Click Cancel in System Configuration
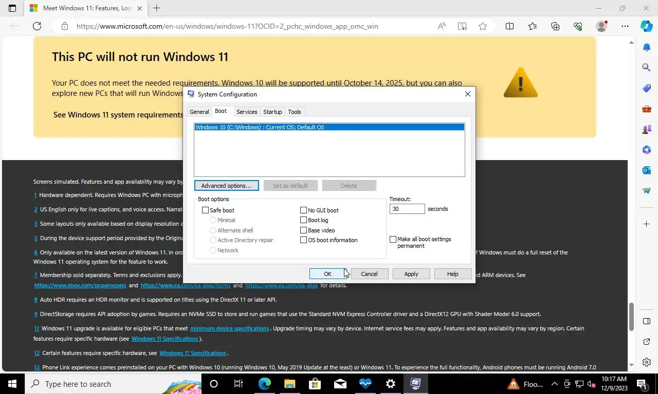This screenshot has width=658, height=394. (369, 274)
